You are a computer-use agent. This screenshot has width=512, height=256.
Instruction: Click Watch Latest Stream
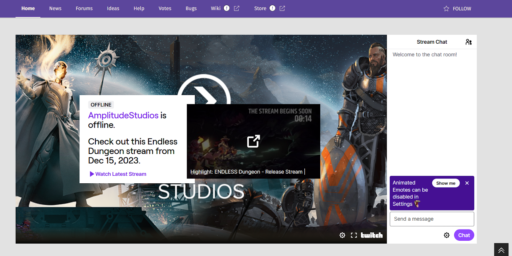pos(121,174)
